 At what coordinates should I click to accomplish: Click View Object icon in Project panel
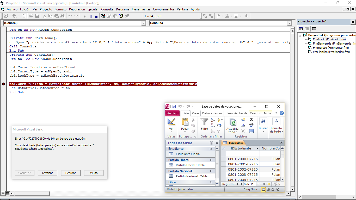[x=306, y=28]
